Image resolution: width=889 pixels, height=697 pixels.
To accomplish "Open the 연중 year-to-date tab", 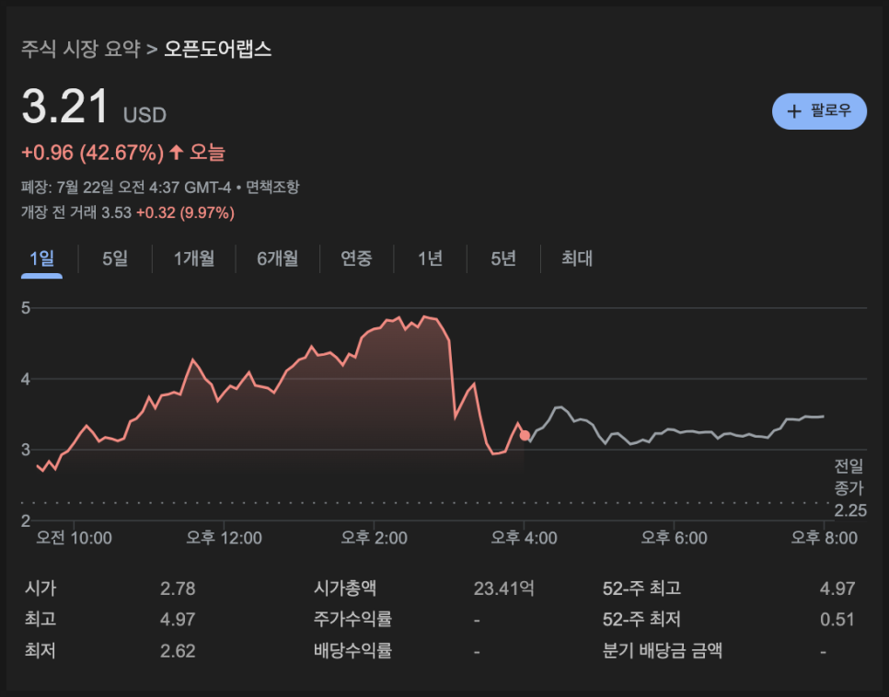I will pyautogui.click(x=356, y=259).
